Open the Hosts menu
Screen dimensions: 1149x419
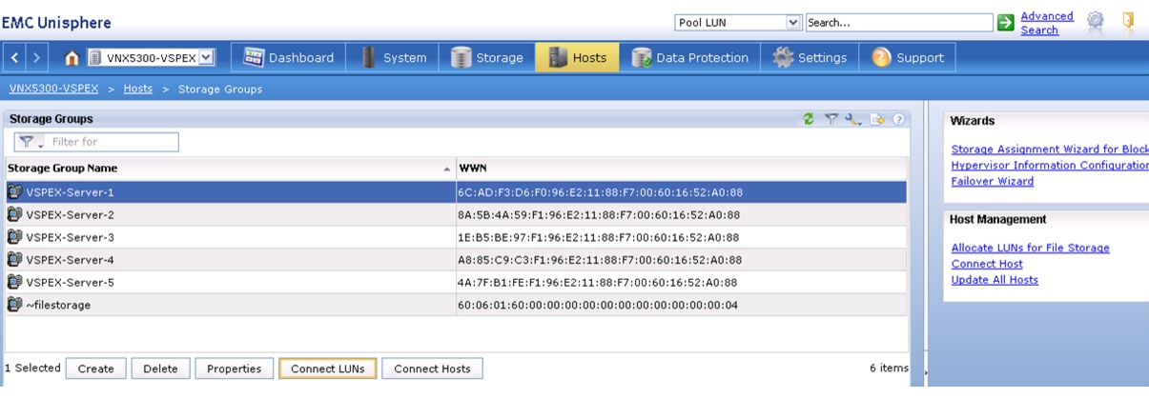[x=577, y=58]
